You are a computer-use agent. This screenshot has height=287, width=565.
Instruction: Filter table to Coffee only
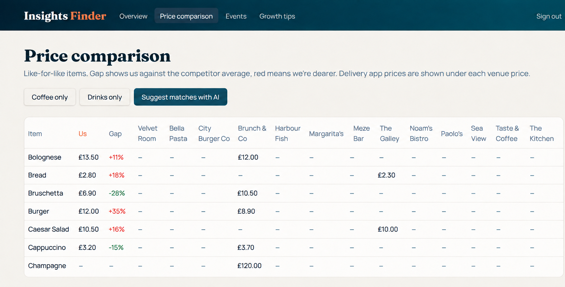[x=50, y=97]
